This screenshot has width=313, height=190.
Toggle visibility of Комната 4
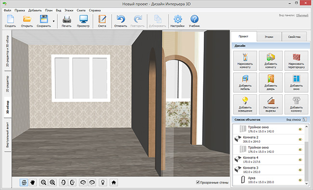point(300,160)
